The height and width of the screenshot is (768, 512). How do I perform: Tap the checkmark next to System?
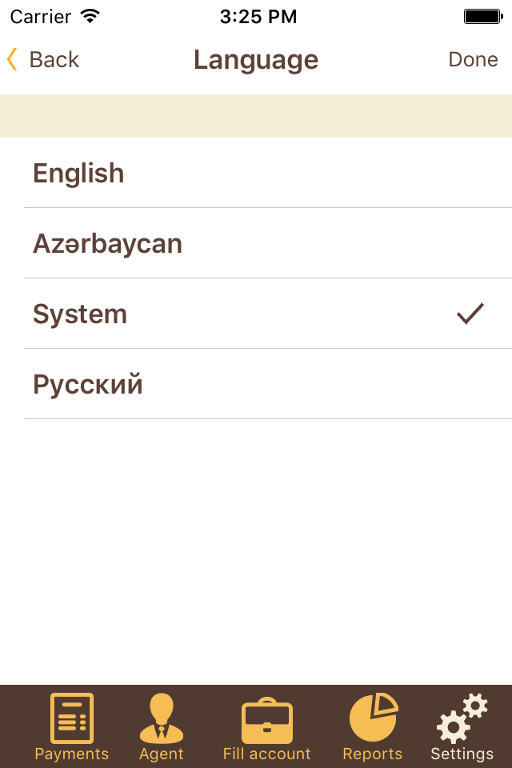click(470, 314)
